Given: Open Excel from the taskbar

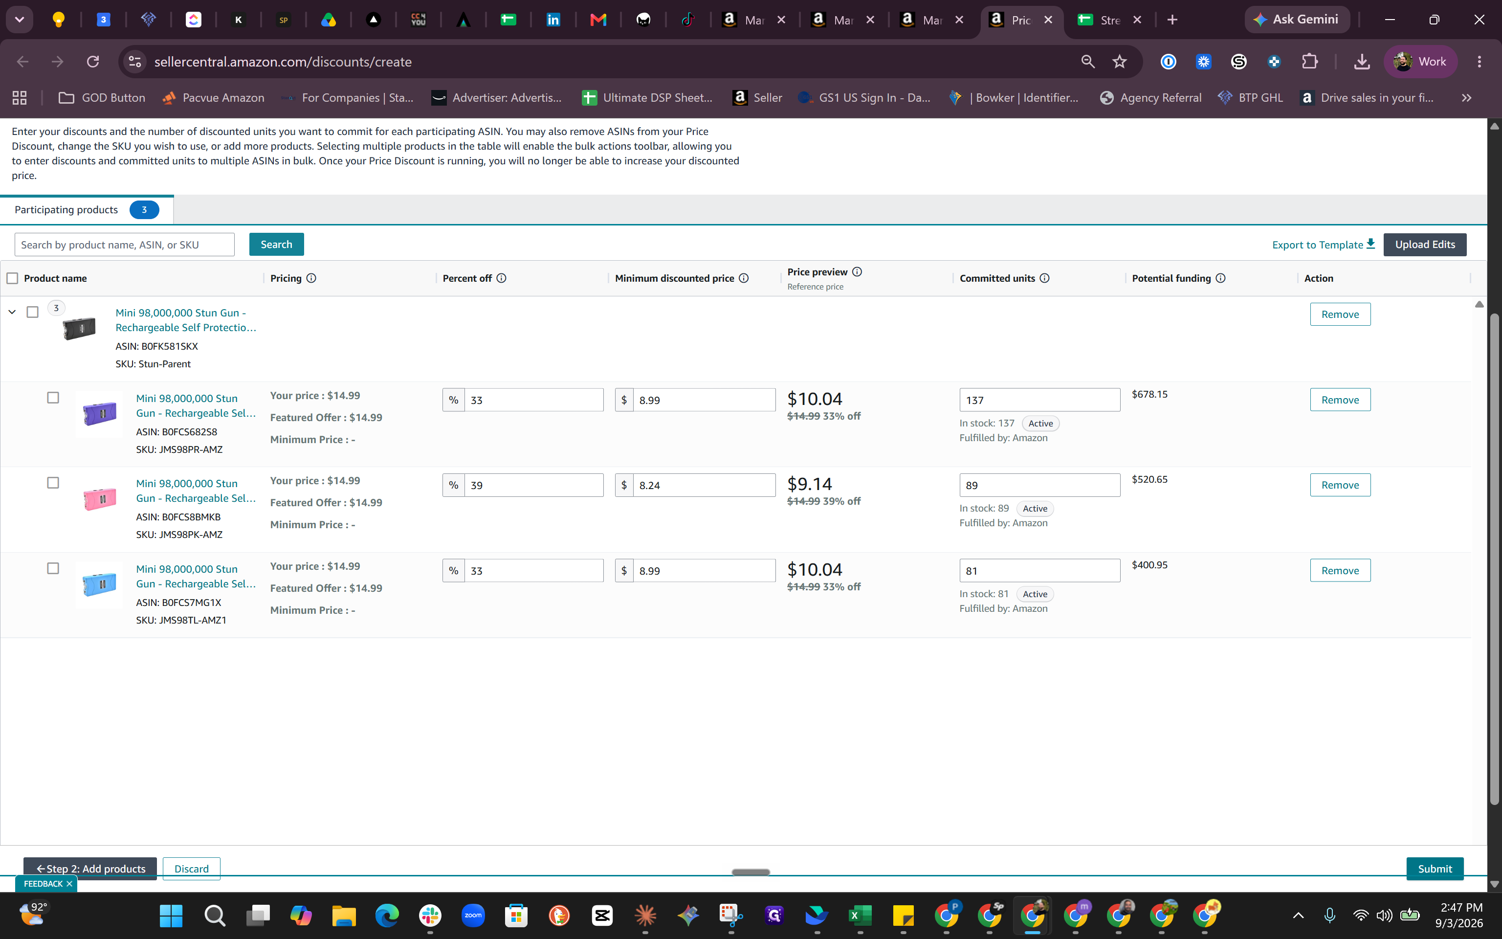Looking at the screenshot, I should click(x=860, y=916).
